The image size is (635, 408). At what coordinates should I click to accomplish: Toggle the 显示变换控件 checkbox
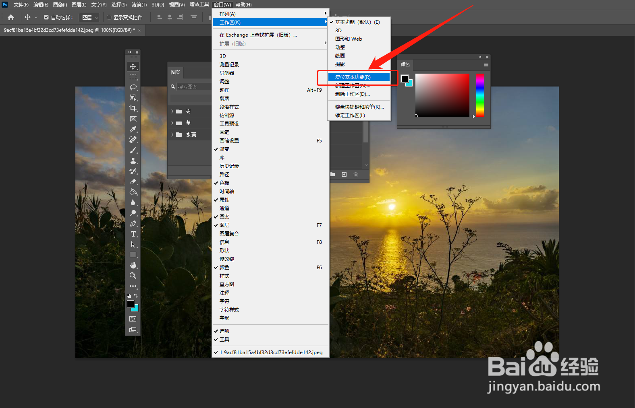109,17
